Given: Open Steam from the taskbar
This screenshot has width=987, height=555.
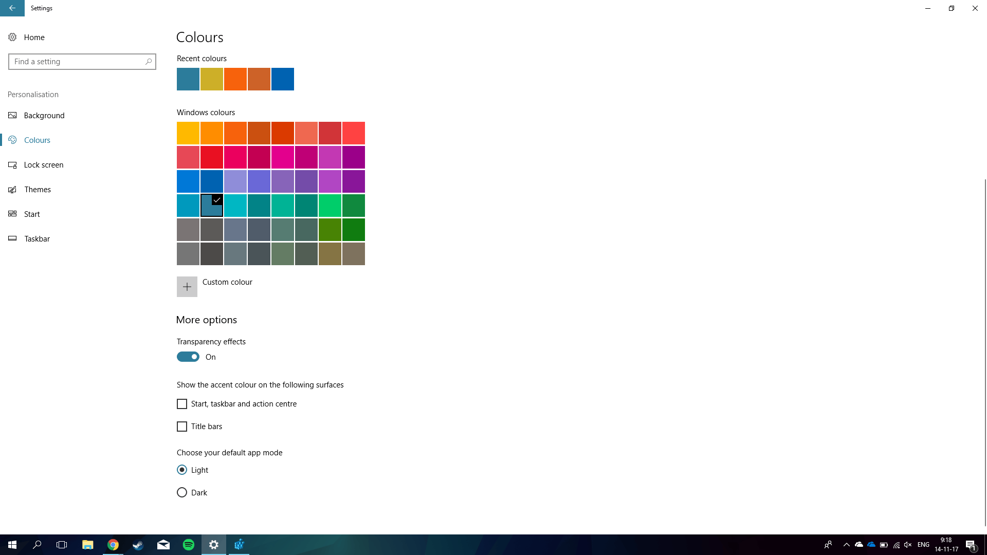Looking at the screenshot, I should pos(138,545).
